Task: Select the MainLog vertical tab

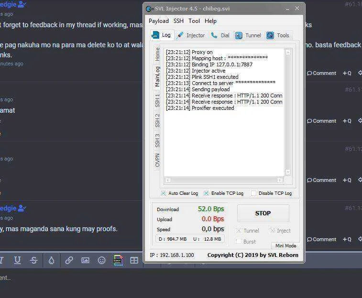Action: point(157,76)
